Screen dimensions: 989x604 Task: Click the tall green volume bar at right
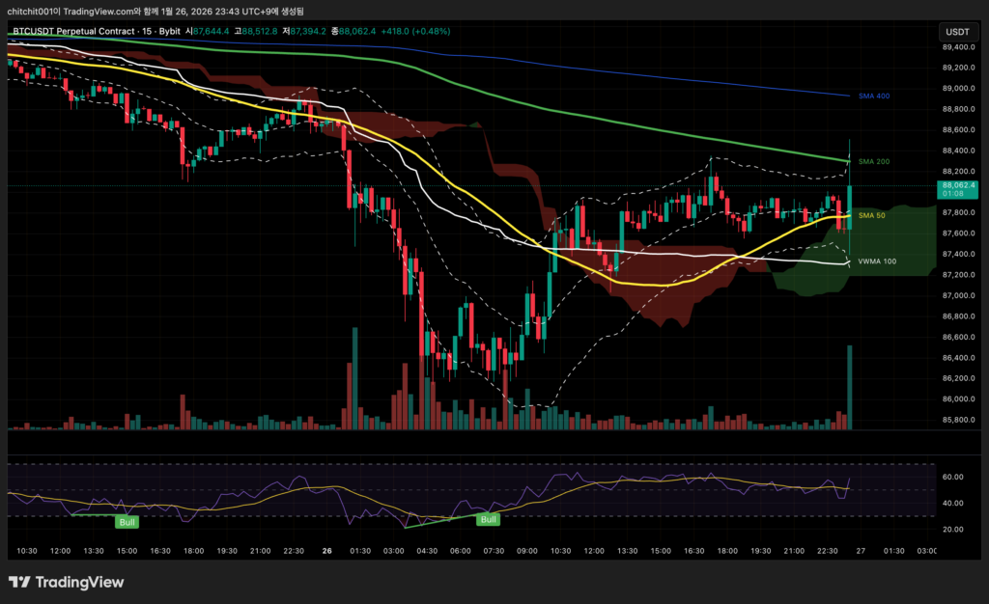pyautogui.click(x=849, y=386)
